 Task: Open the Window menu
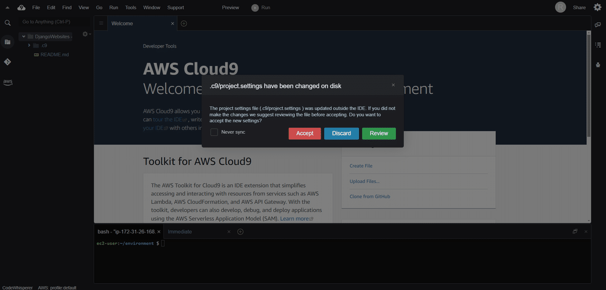(151, 8)
